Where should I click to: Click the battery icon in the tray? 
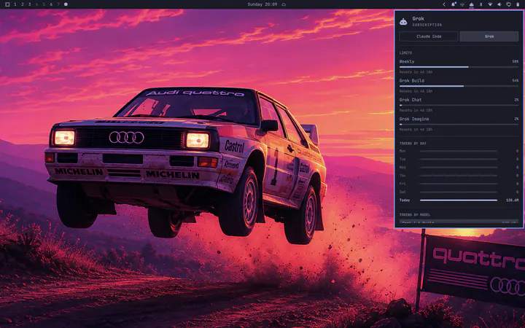[x=518, y=4]
